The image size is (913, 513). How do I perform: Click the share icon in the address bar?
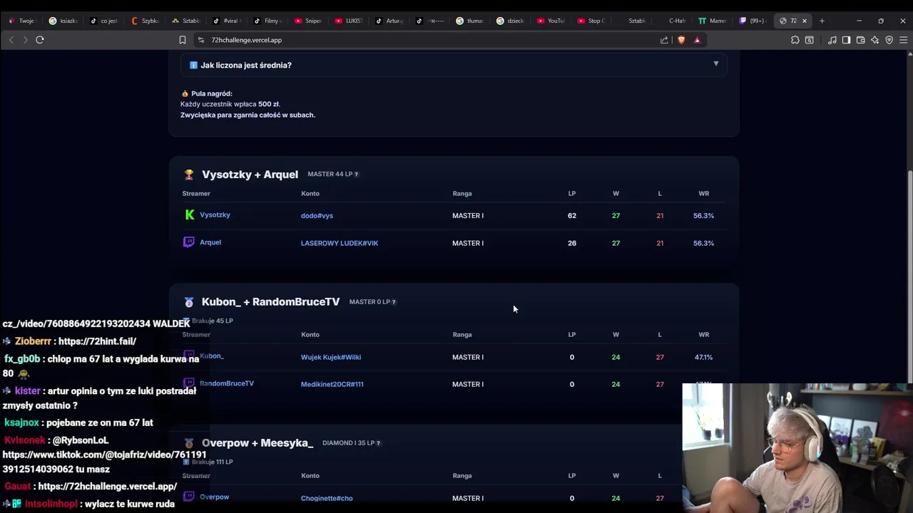tap(664, 40)
